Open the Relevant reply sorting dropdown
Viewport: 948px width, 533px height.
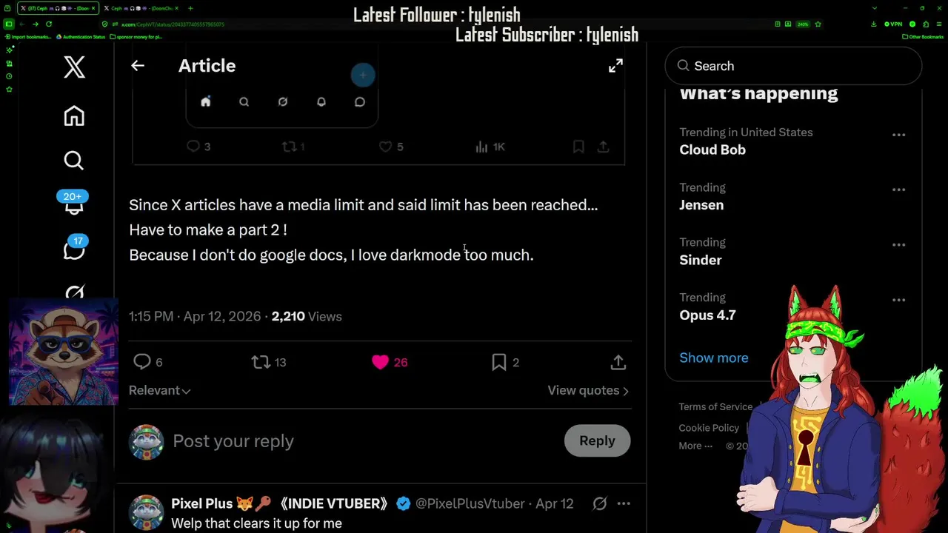159,391
